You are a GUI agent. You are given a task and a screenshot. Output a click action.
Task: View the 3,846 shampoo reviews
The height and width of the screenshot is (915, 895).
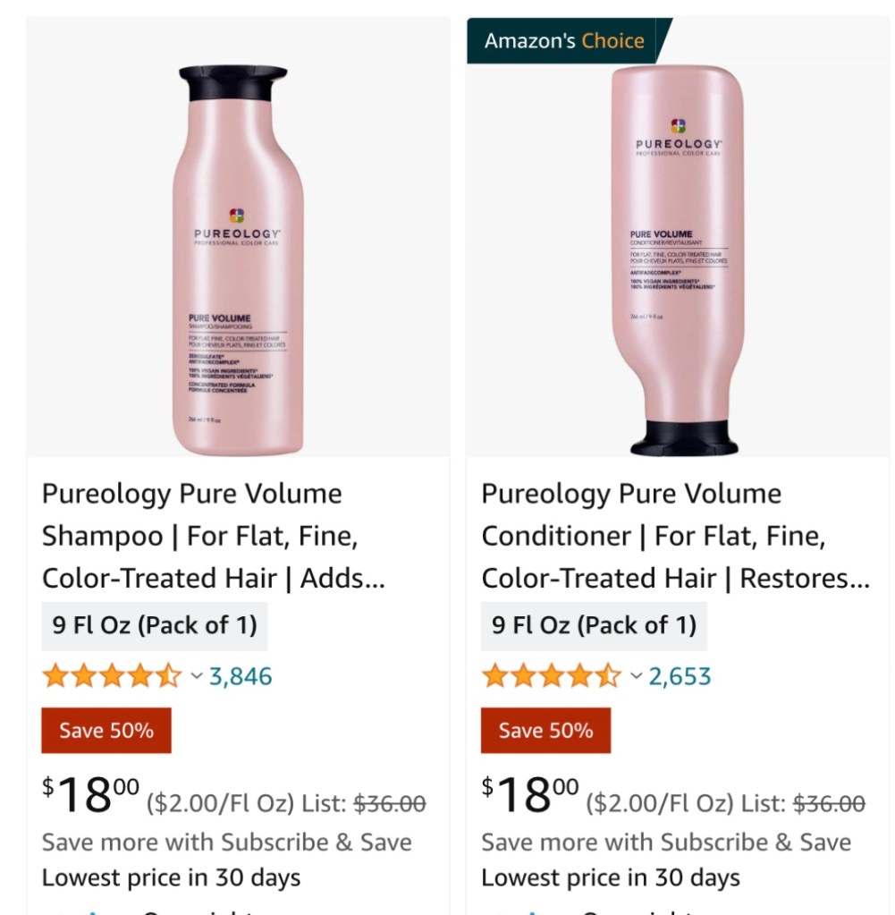241,676
